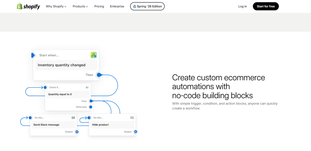Open the Spring '26 Edition announcement

pos(147,6)
